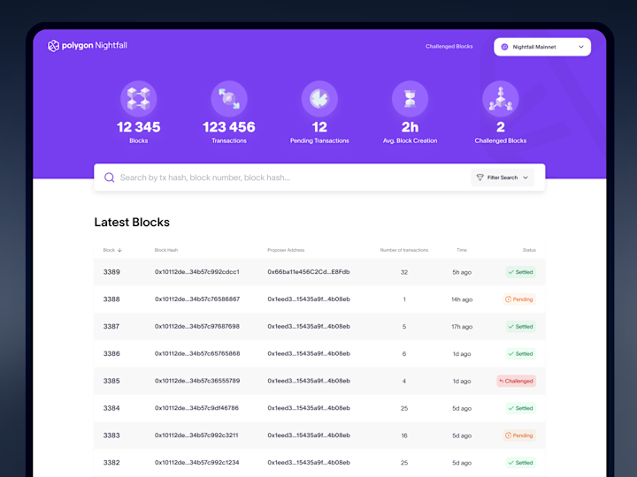Click transaction count 32 in block 3389 row

click(403, 272)
